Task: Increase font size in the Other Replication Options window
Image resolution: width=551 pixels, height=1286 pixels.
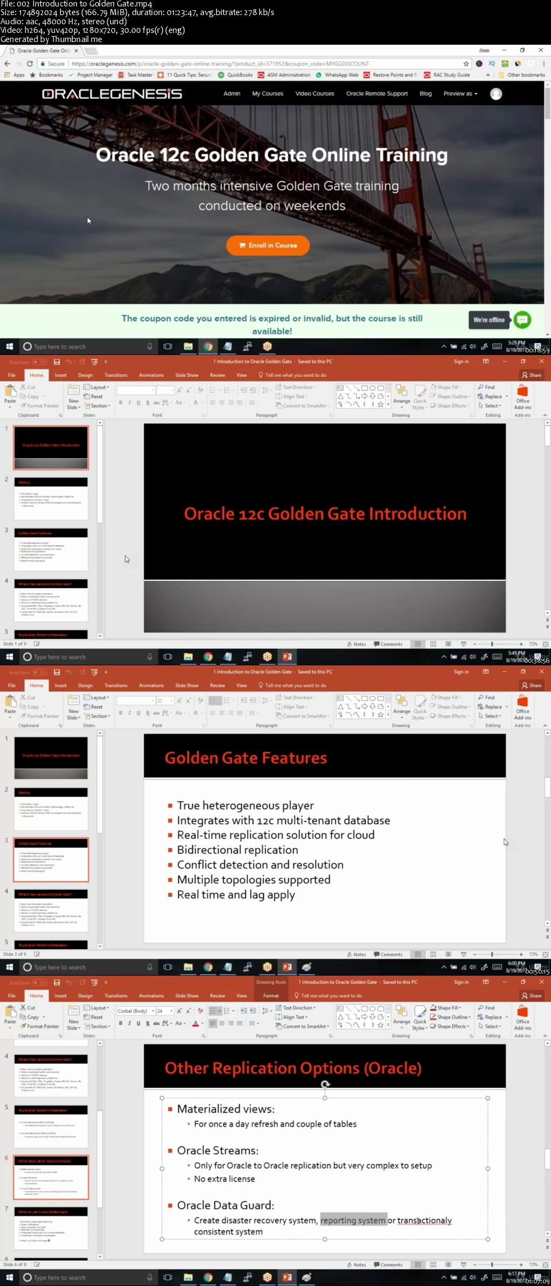Action: [180, 1011]
